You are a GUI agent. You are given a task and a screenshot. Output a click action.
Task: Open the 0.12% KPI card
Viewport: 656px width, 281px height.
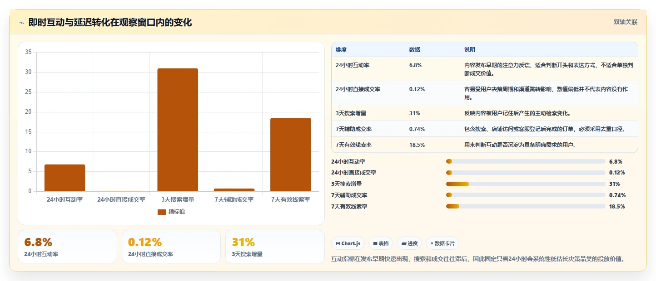pyautogui.click(x=171, y=247)
